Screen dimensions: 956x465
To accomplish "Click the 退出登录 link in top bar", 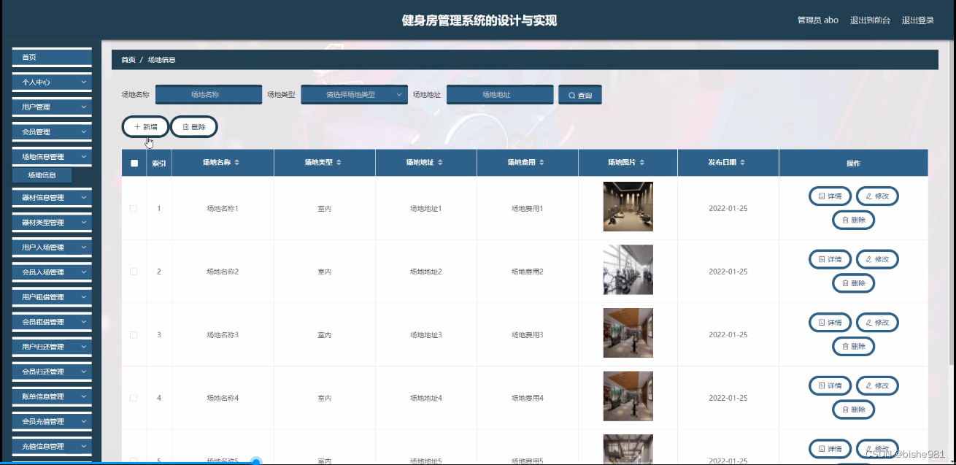I will (x=917, y=20).
